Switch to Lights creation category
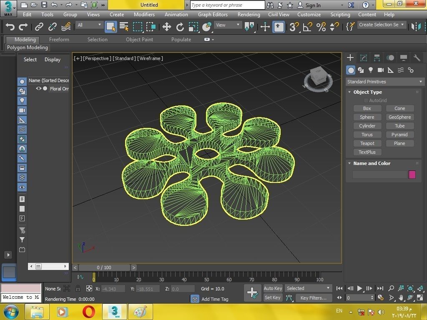Screen dimensions: 427x320 [371, 70]
